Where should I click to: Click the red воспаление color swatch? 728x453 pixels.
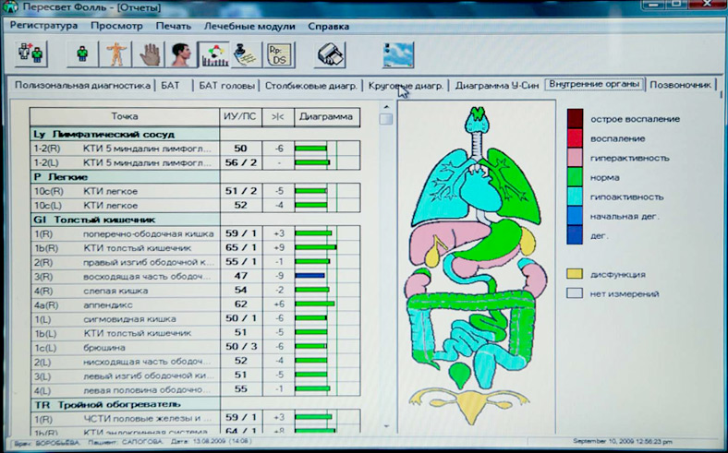click(575, 138)
